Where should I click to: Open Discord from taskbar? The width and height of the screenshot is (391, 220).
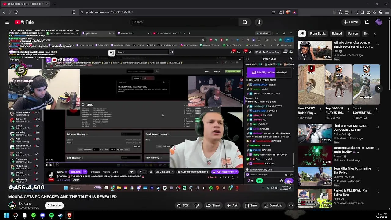[x=42, y=215]
